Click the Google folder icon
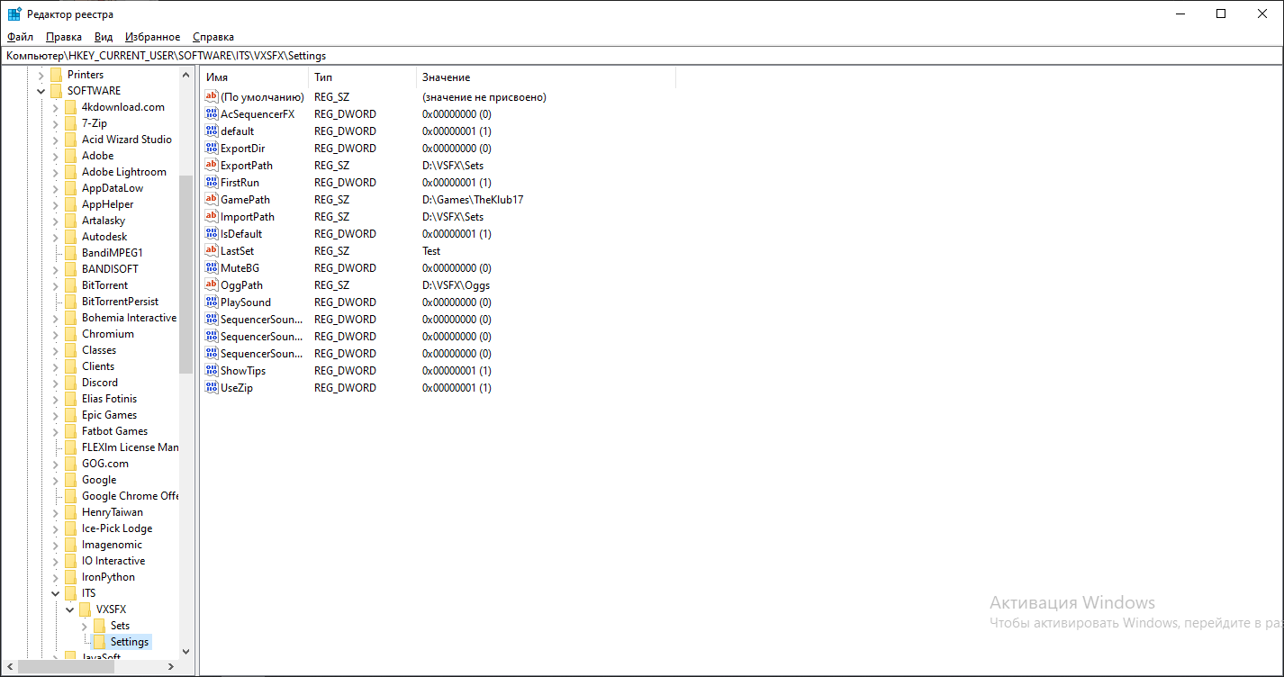The image size is (1284, 677). (x=70, y=480)
